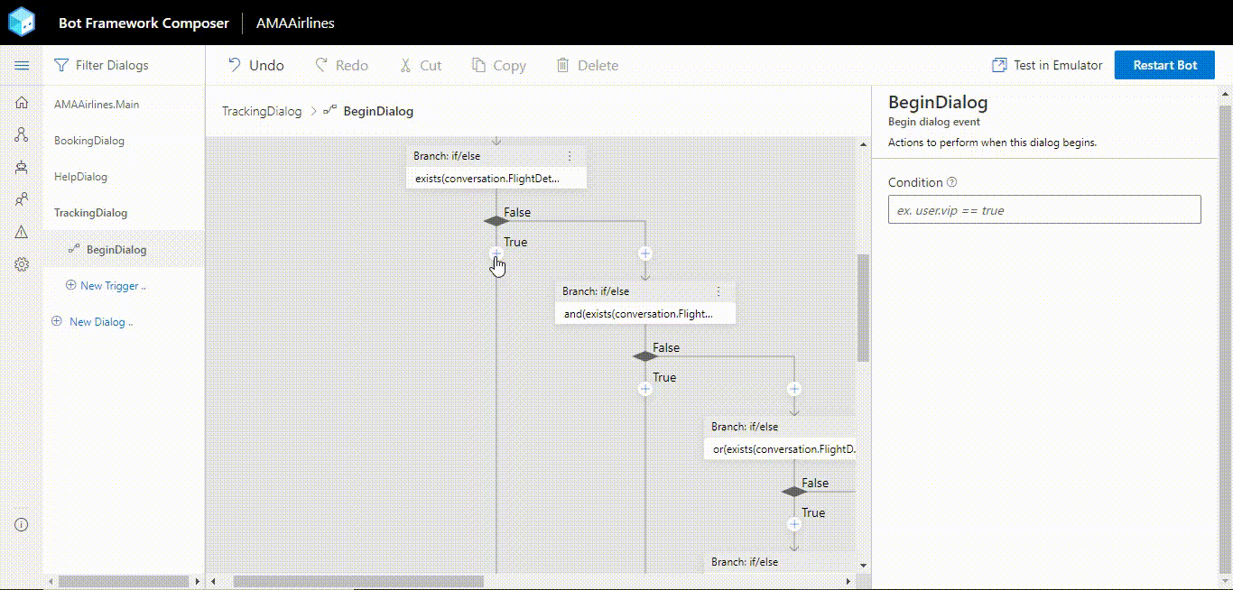Click the Restart Bot button
The width and height of the screenshot is (1233, 590).
(x=1164, y=64)
